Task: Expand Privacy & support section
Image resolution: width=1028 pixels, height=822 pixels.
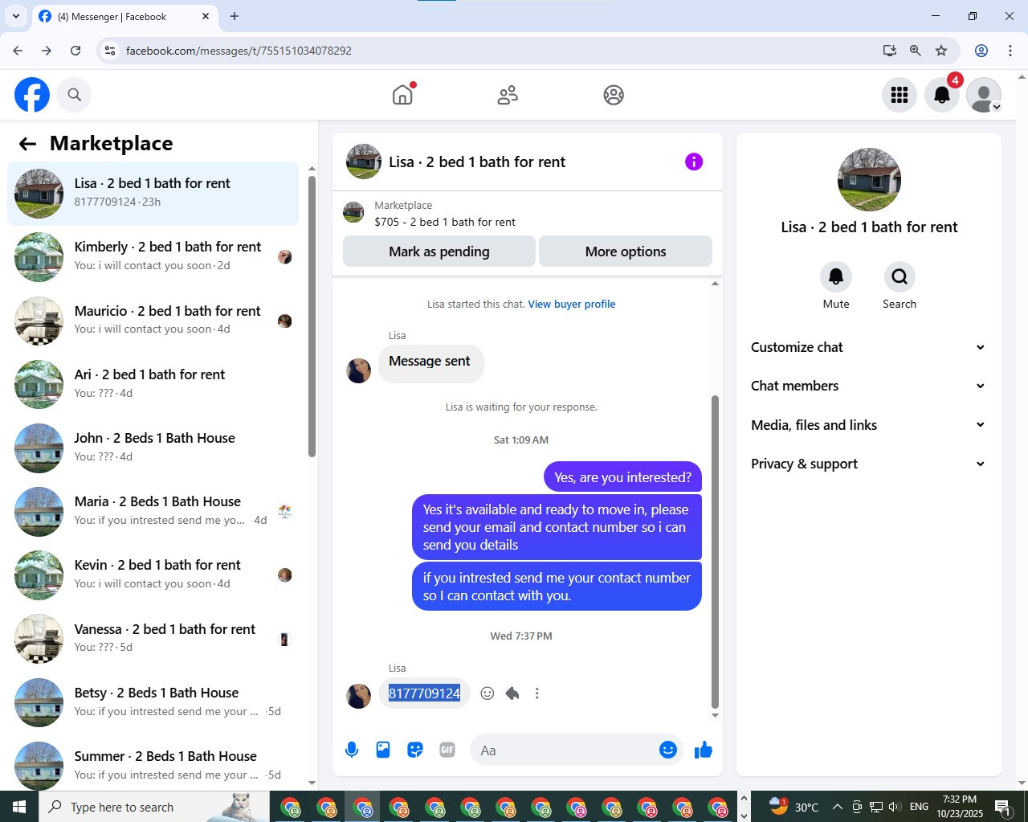Action: tap(868, 464)
